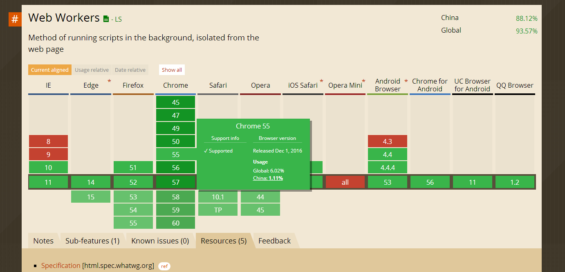This screenshot has width=565, height=272.
Task: Select the IE 9 cell
Action: [x=48, y=155]
